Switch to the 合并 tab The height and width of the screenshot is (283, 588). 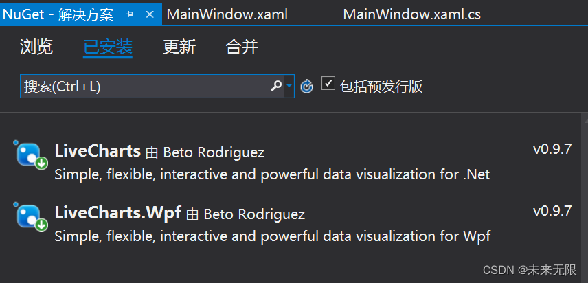(242, 47)
